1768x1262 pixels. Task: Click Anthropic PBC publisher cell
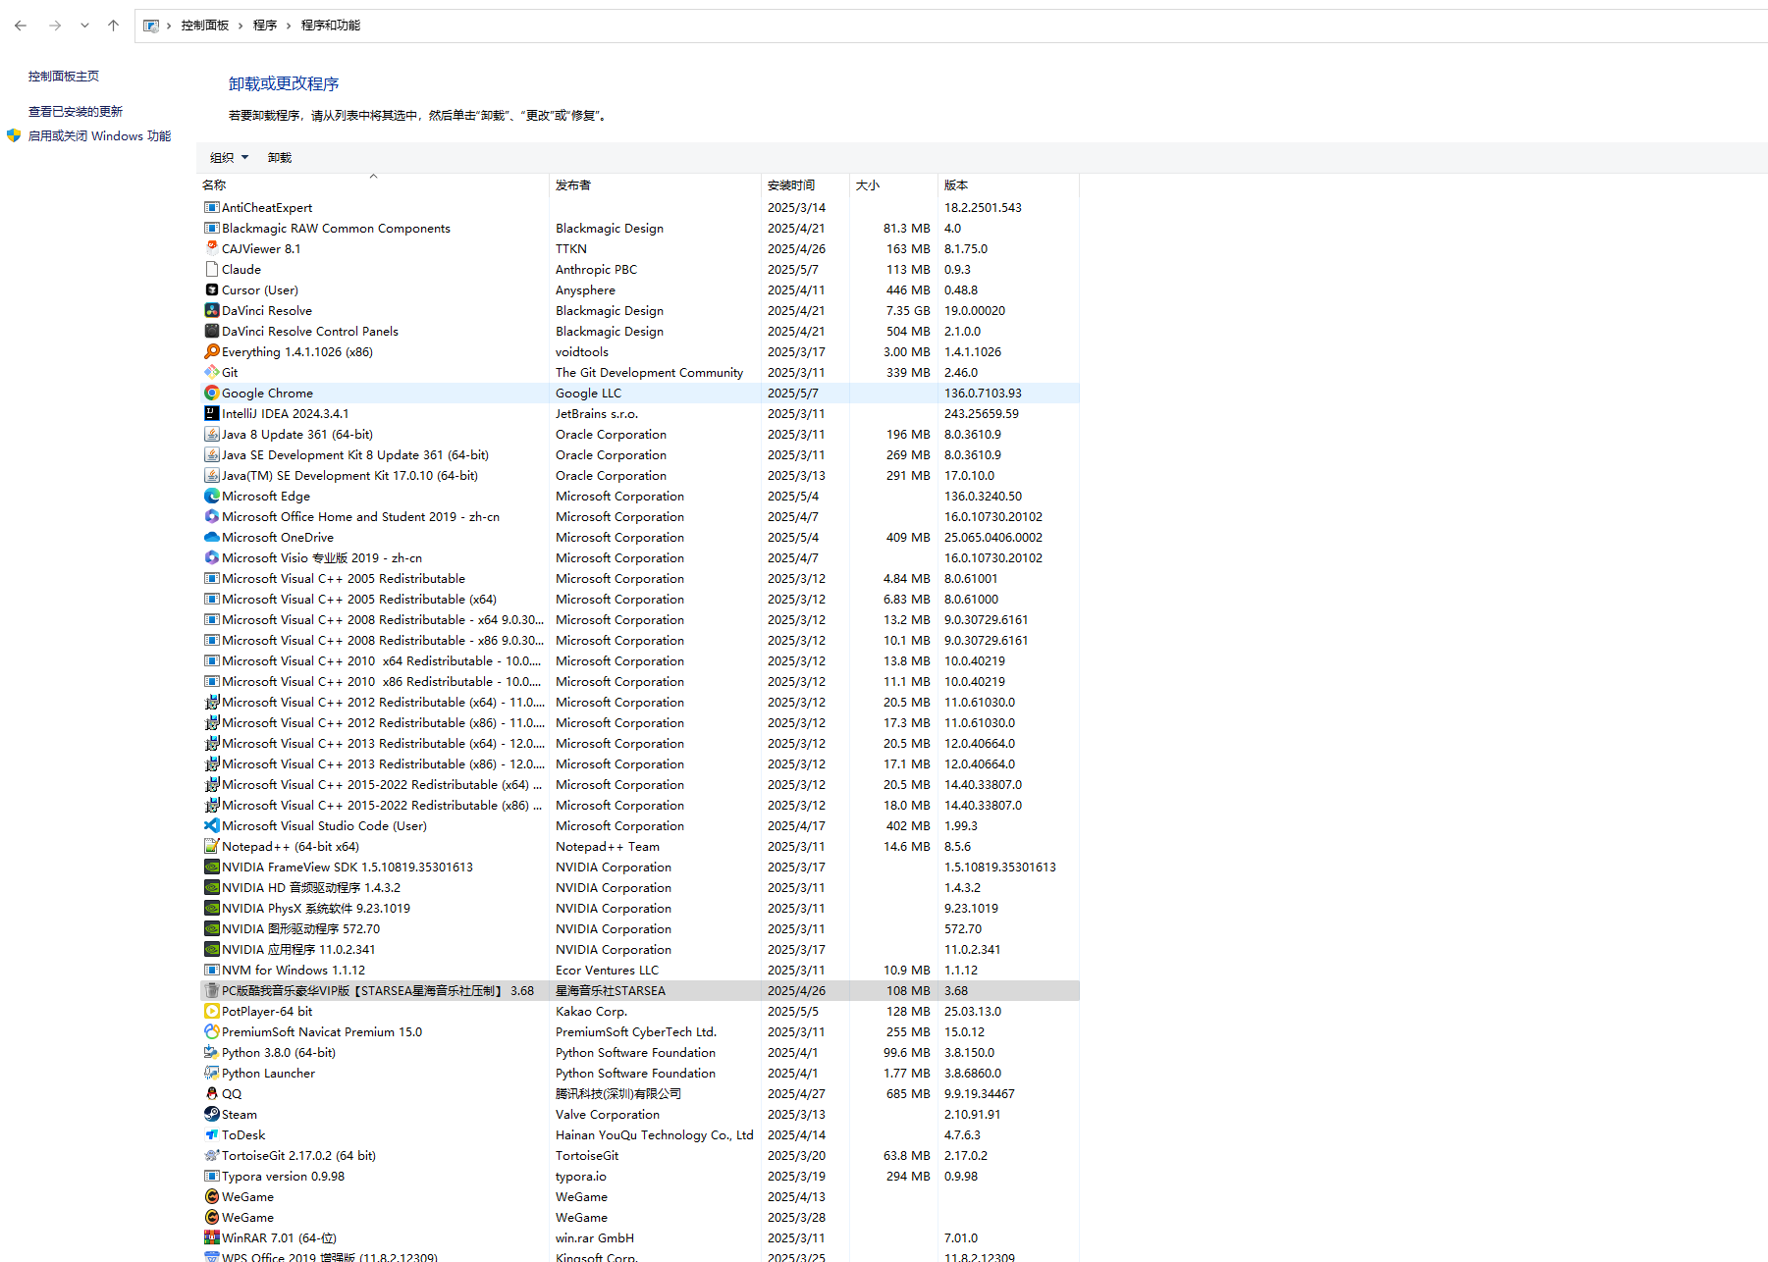[596, 270]
